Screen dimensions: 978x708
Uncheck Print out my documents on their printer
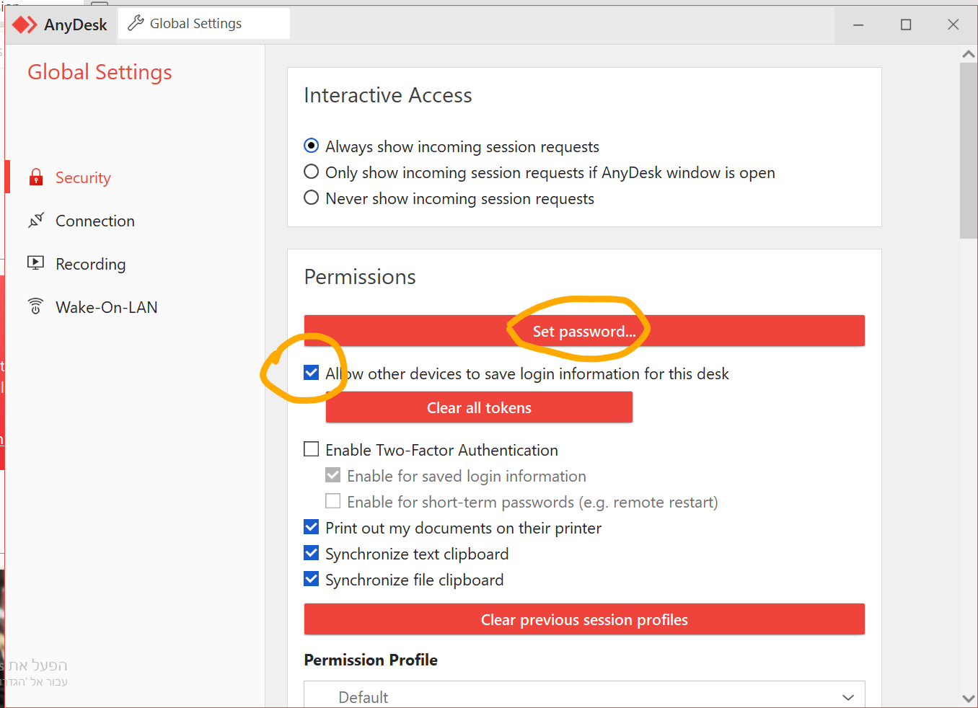(311, 527)
